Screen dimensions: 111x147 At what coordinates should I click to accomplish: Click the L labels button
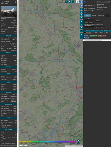[x=81, y=12]
